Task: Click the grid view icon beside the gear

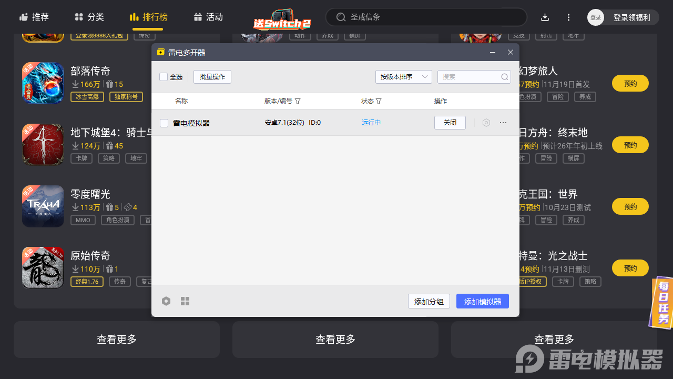Action: [185, 301]
